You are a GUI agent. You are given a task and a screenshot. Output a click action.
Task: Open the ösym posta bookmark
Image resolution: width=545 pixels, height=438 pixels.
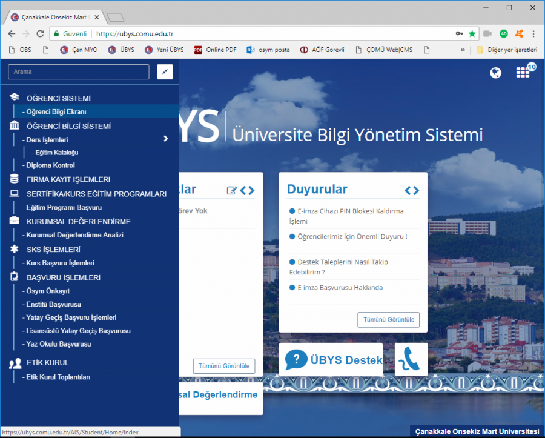(268, 50)
